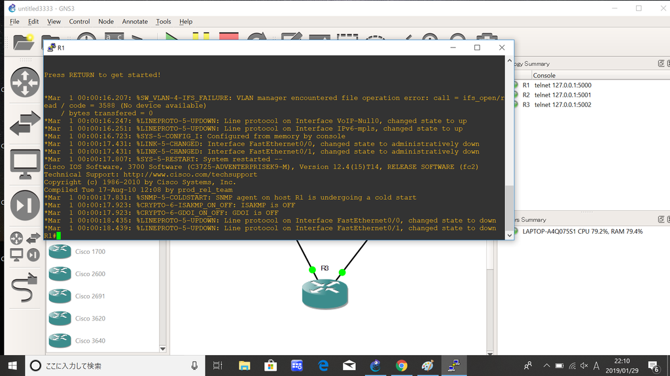Image resolution: width=670 pixels, height=376 pixels.
Task: Open the Annotate menu
Action: click(135, 22)
